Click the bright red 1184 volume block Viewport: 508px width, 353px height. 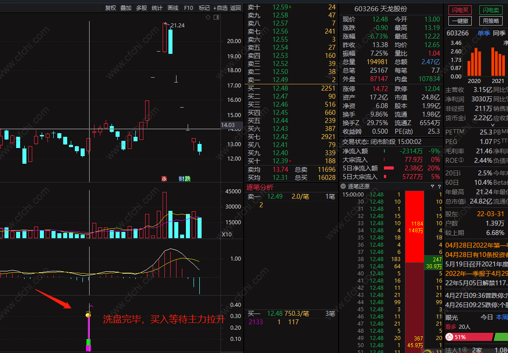(x=414, y=227)
